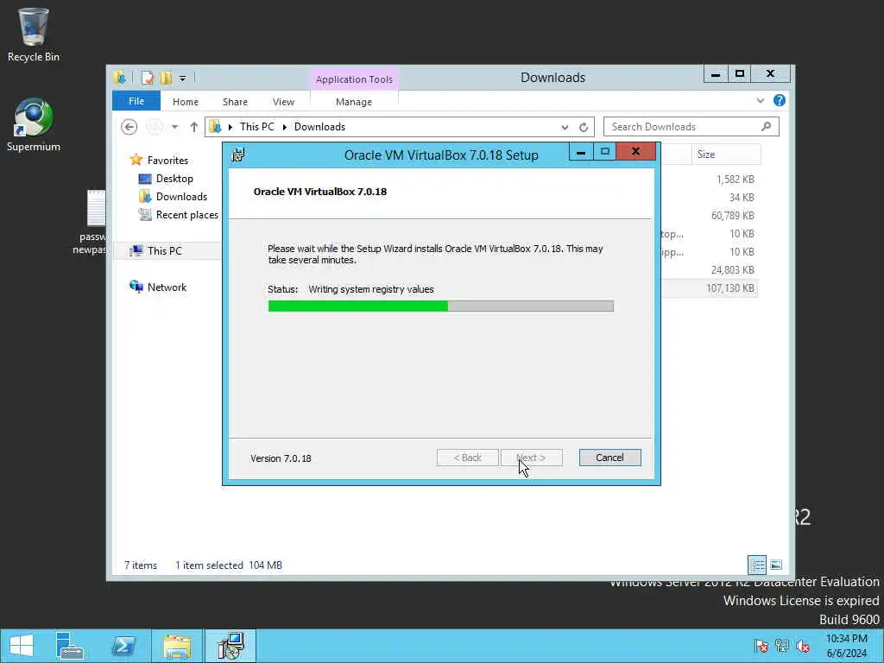Minimize the VirtualBox Setup window

pos(581,152)
